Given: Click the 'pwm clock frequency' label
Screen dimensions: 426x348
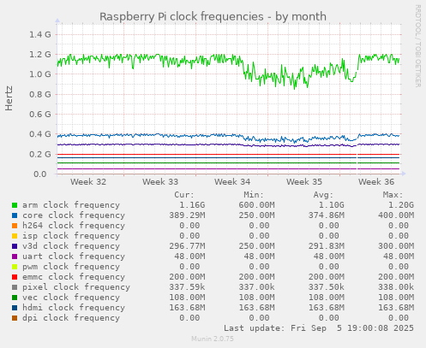Looking at the screenshot, I should click(71, 267).
